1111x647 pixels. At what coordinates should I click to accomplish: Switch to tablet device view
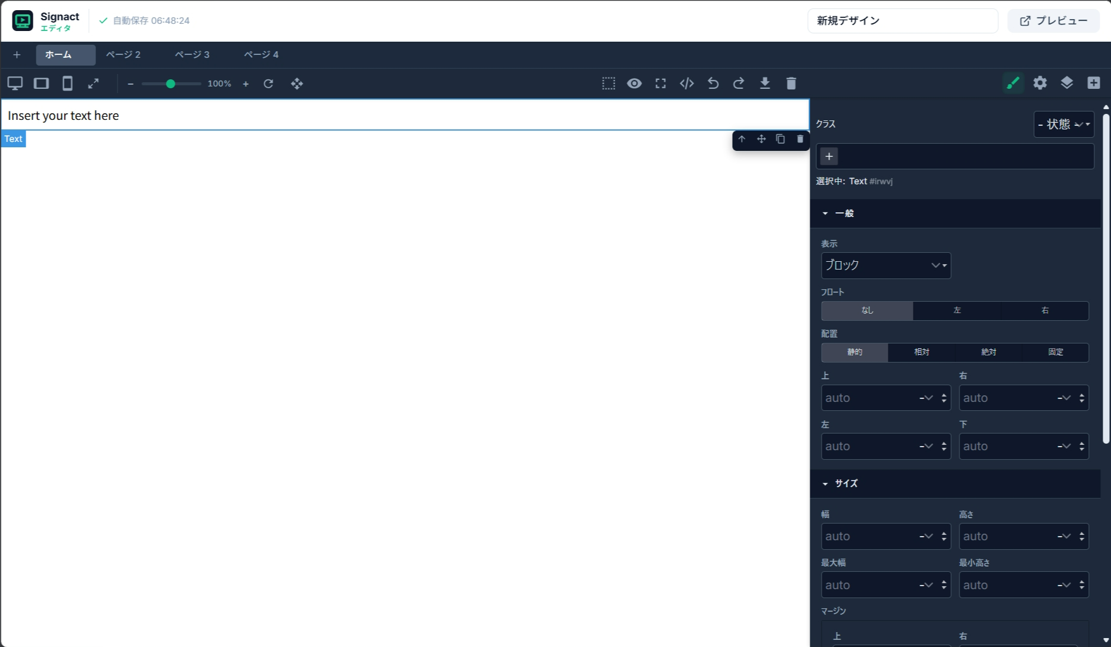click(41, 83)
